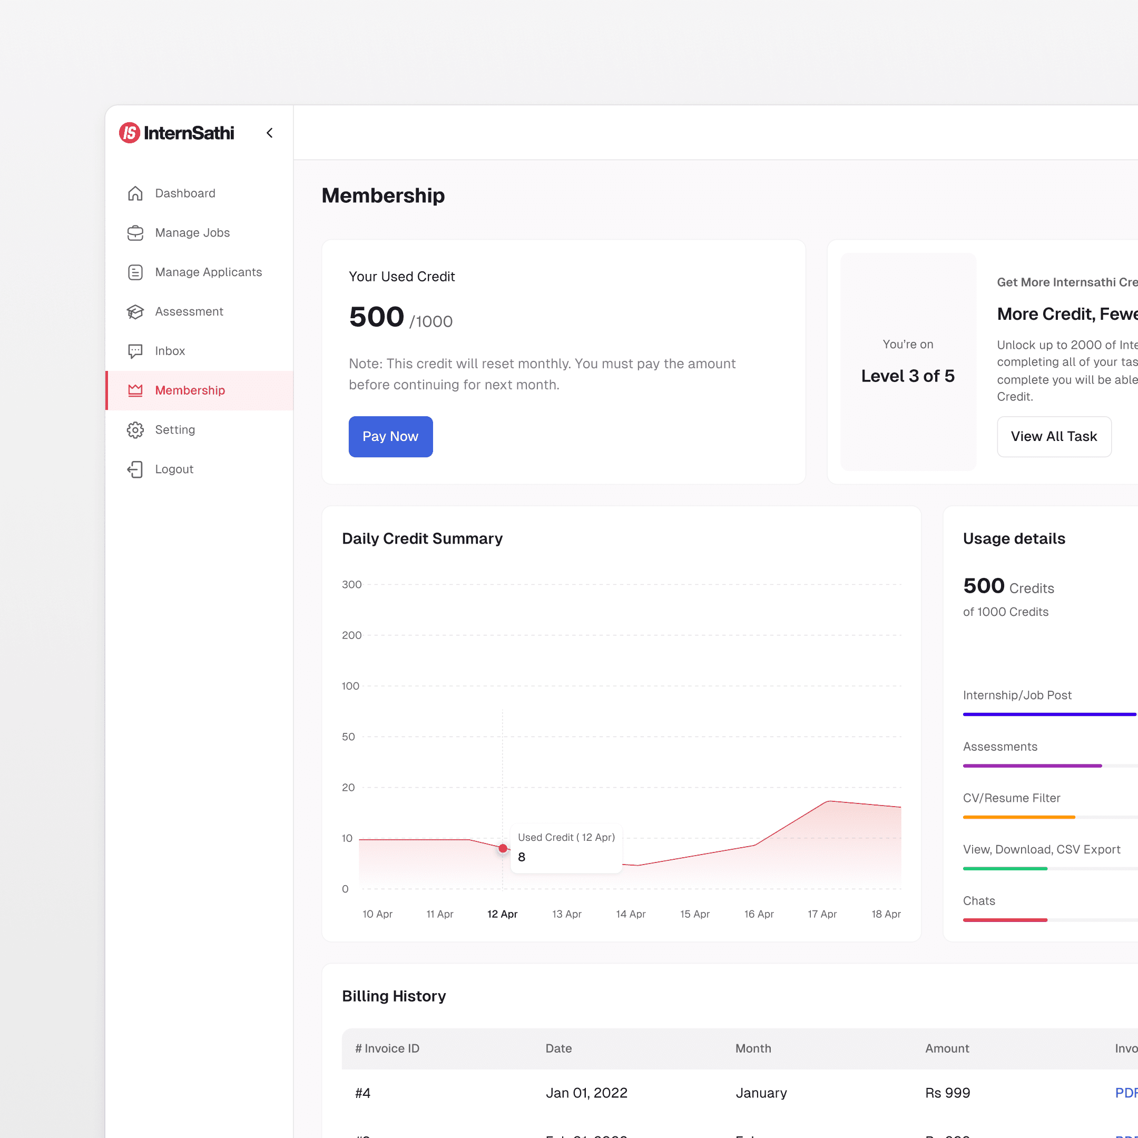Click the Amount column header

tap(947, 1048)
